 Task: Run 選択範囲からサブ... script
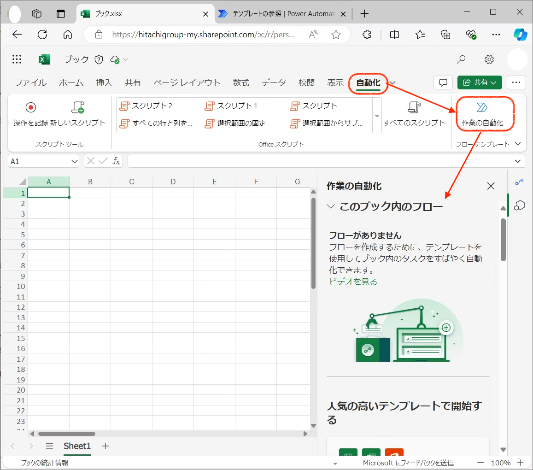pyautogui.click(x=327, y=123)
